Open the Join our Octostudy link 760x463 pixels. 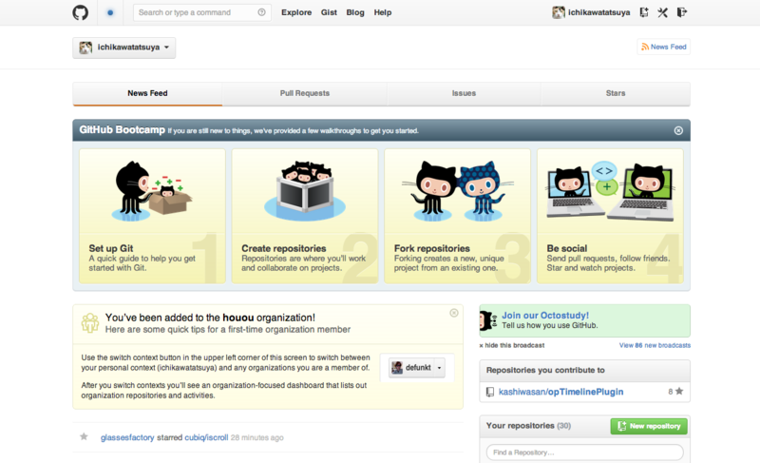pos(545,315)
